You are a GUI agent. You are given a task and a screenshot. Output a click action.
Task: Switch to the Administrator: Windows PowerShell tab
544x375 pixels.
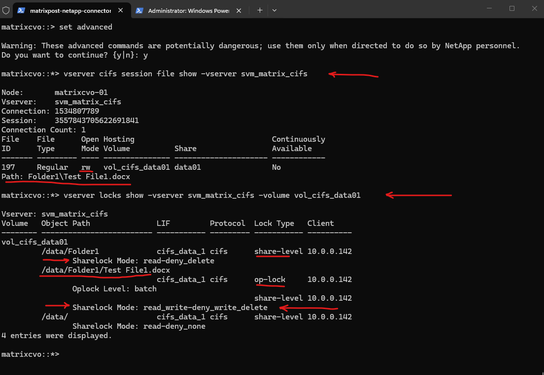coord(189,10)
